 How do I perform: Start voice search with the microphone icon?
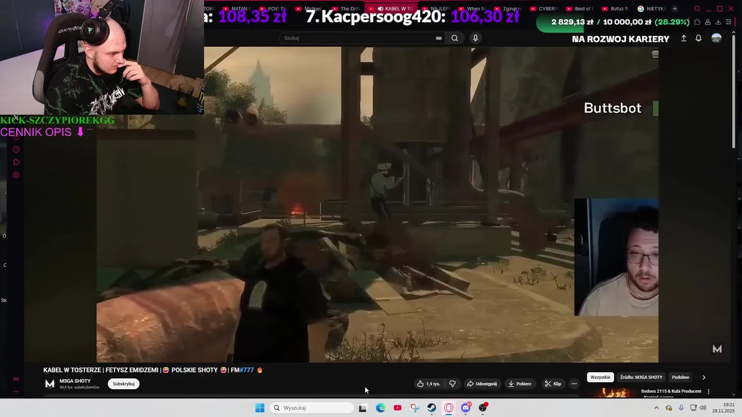click(x=475, y=38)
